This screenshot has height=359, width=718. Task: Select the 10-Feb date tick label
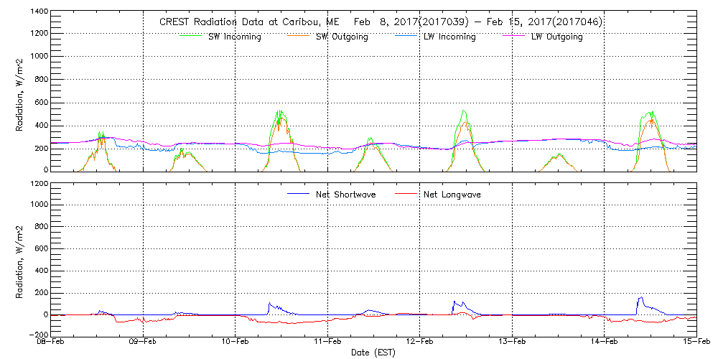[x=236, y=342]
